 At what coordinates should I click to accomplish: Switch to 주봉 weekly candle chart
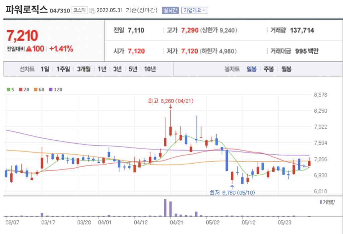tap(269, 69)
